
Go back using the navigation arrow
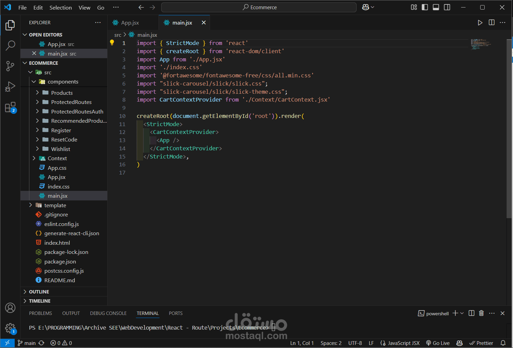click(141, 7)
